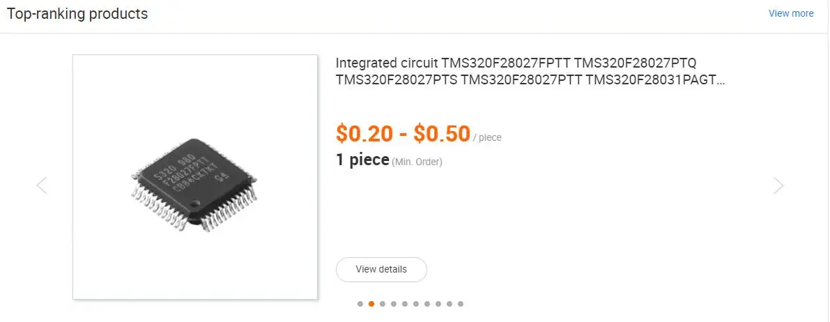This screenshot has width=830, height=322.
Task: Click the next product right arrow
Action: (x=778, y=185)
